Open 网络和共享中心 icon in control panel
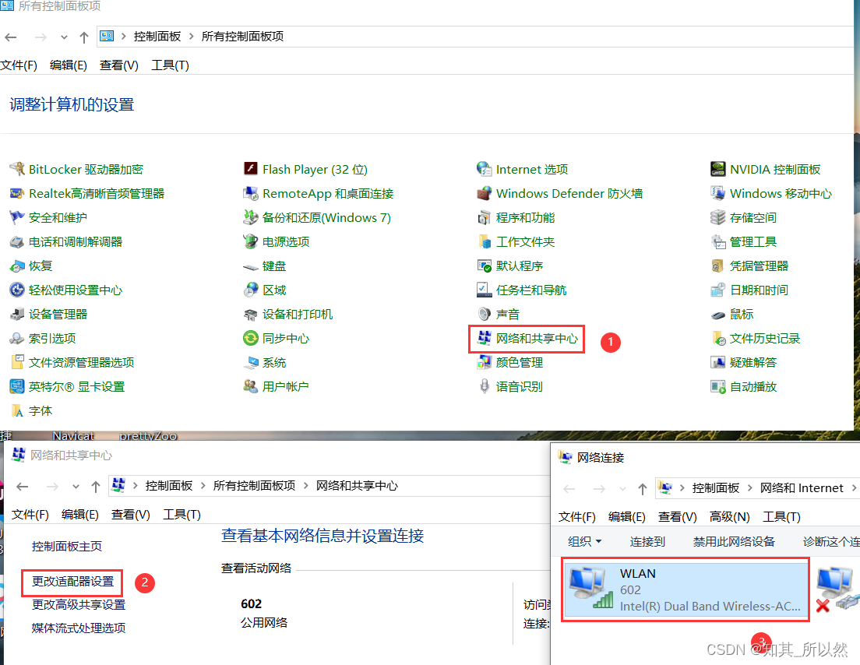This screenshot has height=665, width=860. 485,338
